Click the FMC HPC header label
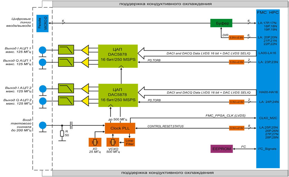 pos(268,13)
